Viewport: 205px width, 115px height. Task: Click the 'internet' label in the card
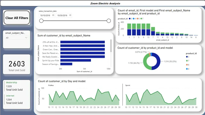click(10, 96)
